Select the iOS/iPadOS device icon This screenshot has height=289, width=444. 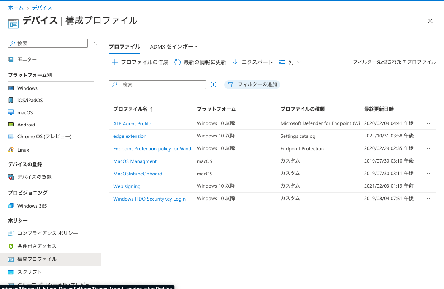pyautogui.click(x=11, y=100)
